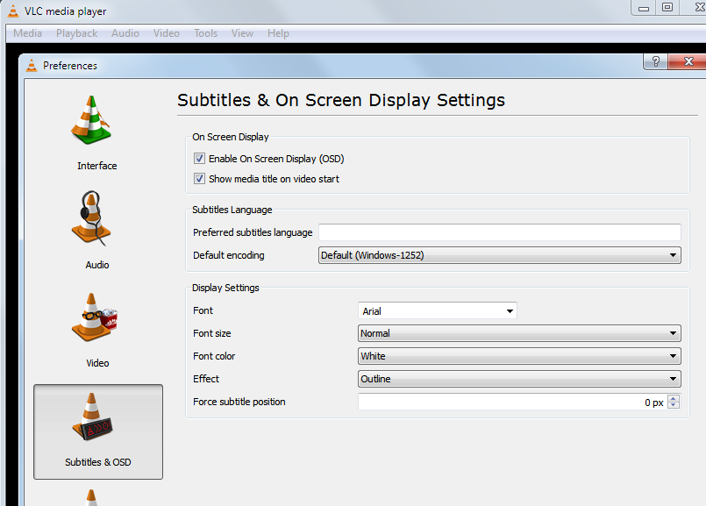Decrease Force subtitle position with down arrow

[x=674, y=405]
